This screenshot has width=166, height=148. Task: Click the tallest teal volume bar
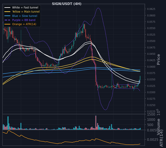(8, 123)
